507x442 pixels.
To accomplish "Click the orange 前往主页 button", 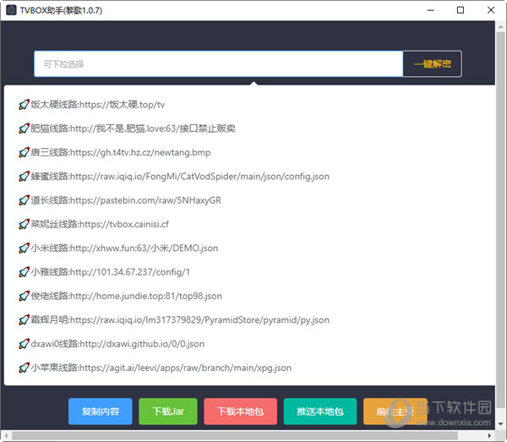I will (395, 412).
